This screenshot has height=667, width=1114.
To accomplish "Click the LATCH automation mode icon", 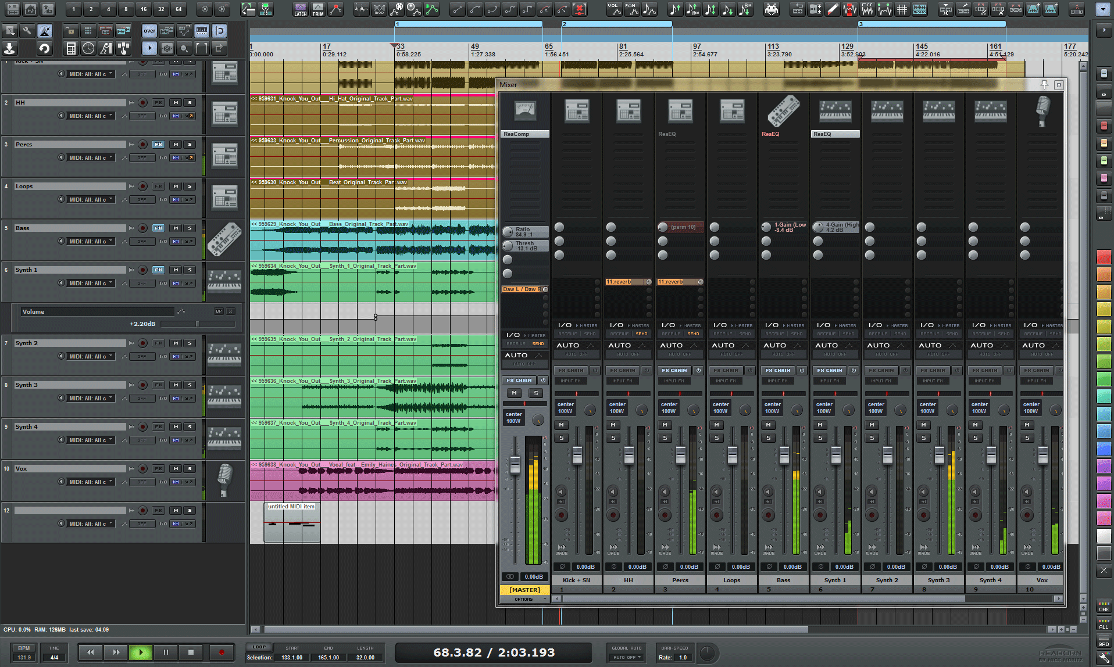I will 300,9.
